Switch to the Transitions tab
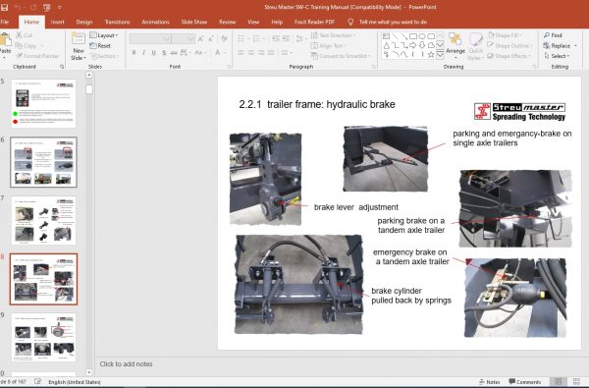589x388 pixels. coord(117,22)
